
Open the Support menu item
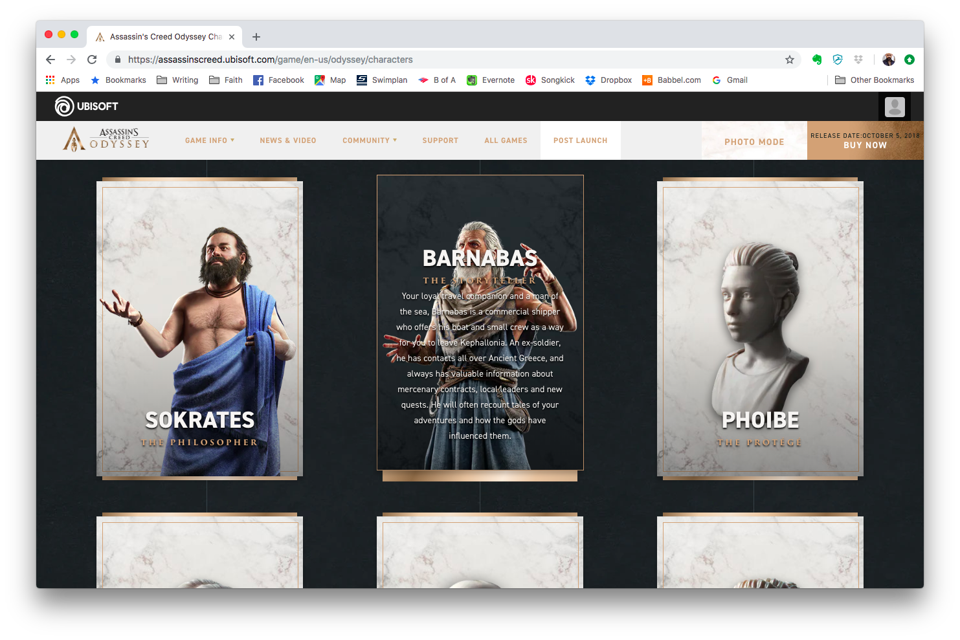pyautogui.click(x=440, y=140)
